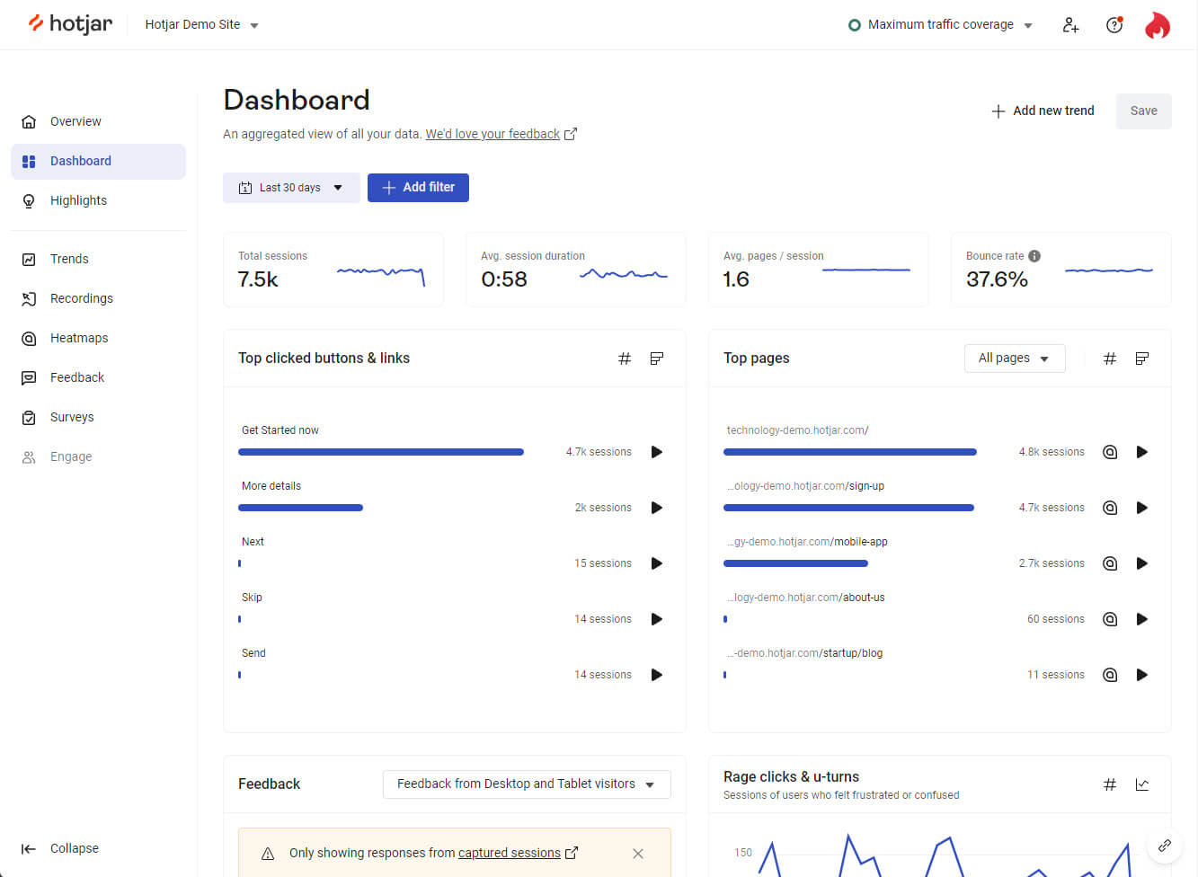
Task: Open the We'd love your feedback link
Action: (501, 134)
